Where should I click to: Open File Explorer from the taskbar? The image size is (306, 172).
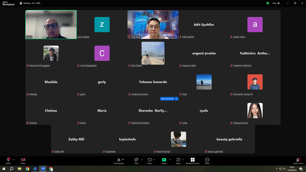[x=20, y=169]
